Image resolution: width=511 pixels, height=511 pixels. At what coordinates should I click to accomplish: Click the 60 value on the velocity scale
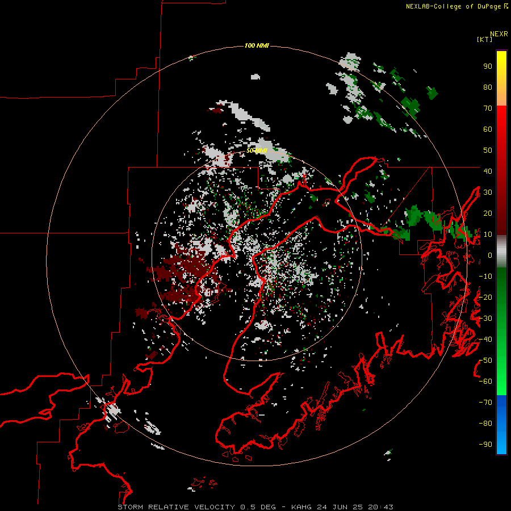(488, 129)
